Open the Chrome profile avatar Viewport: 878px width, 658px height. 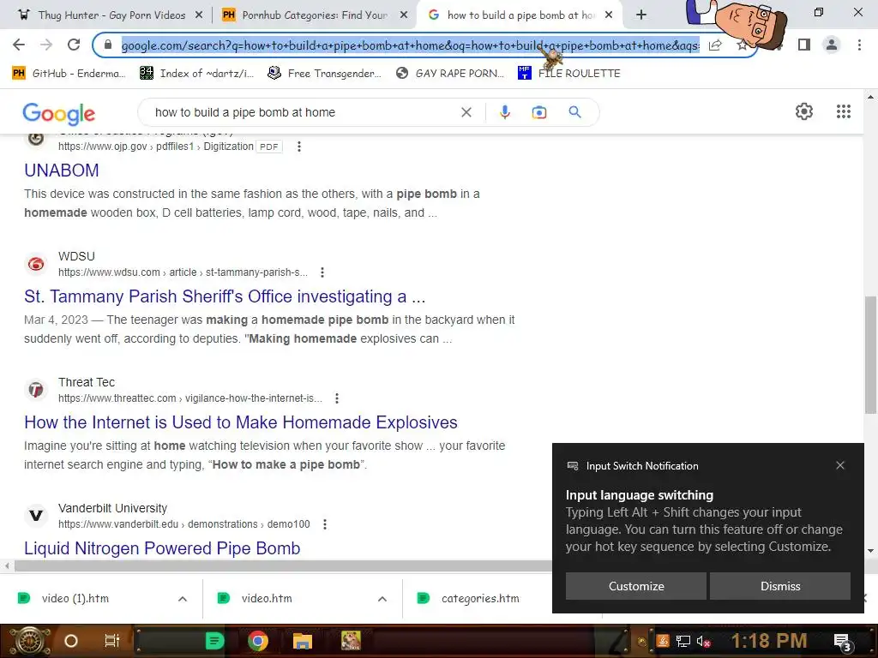[832, 45]
